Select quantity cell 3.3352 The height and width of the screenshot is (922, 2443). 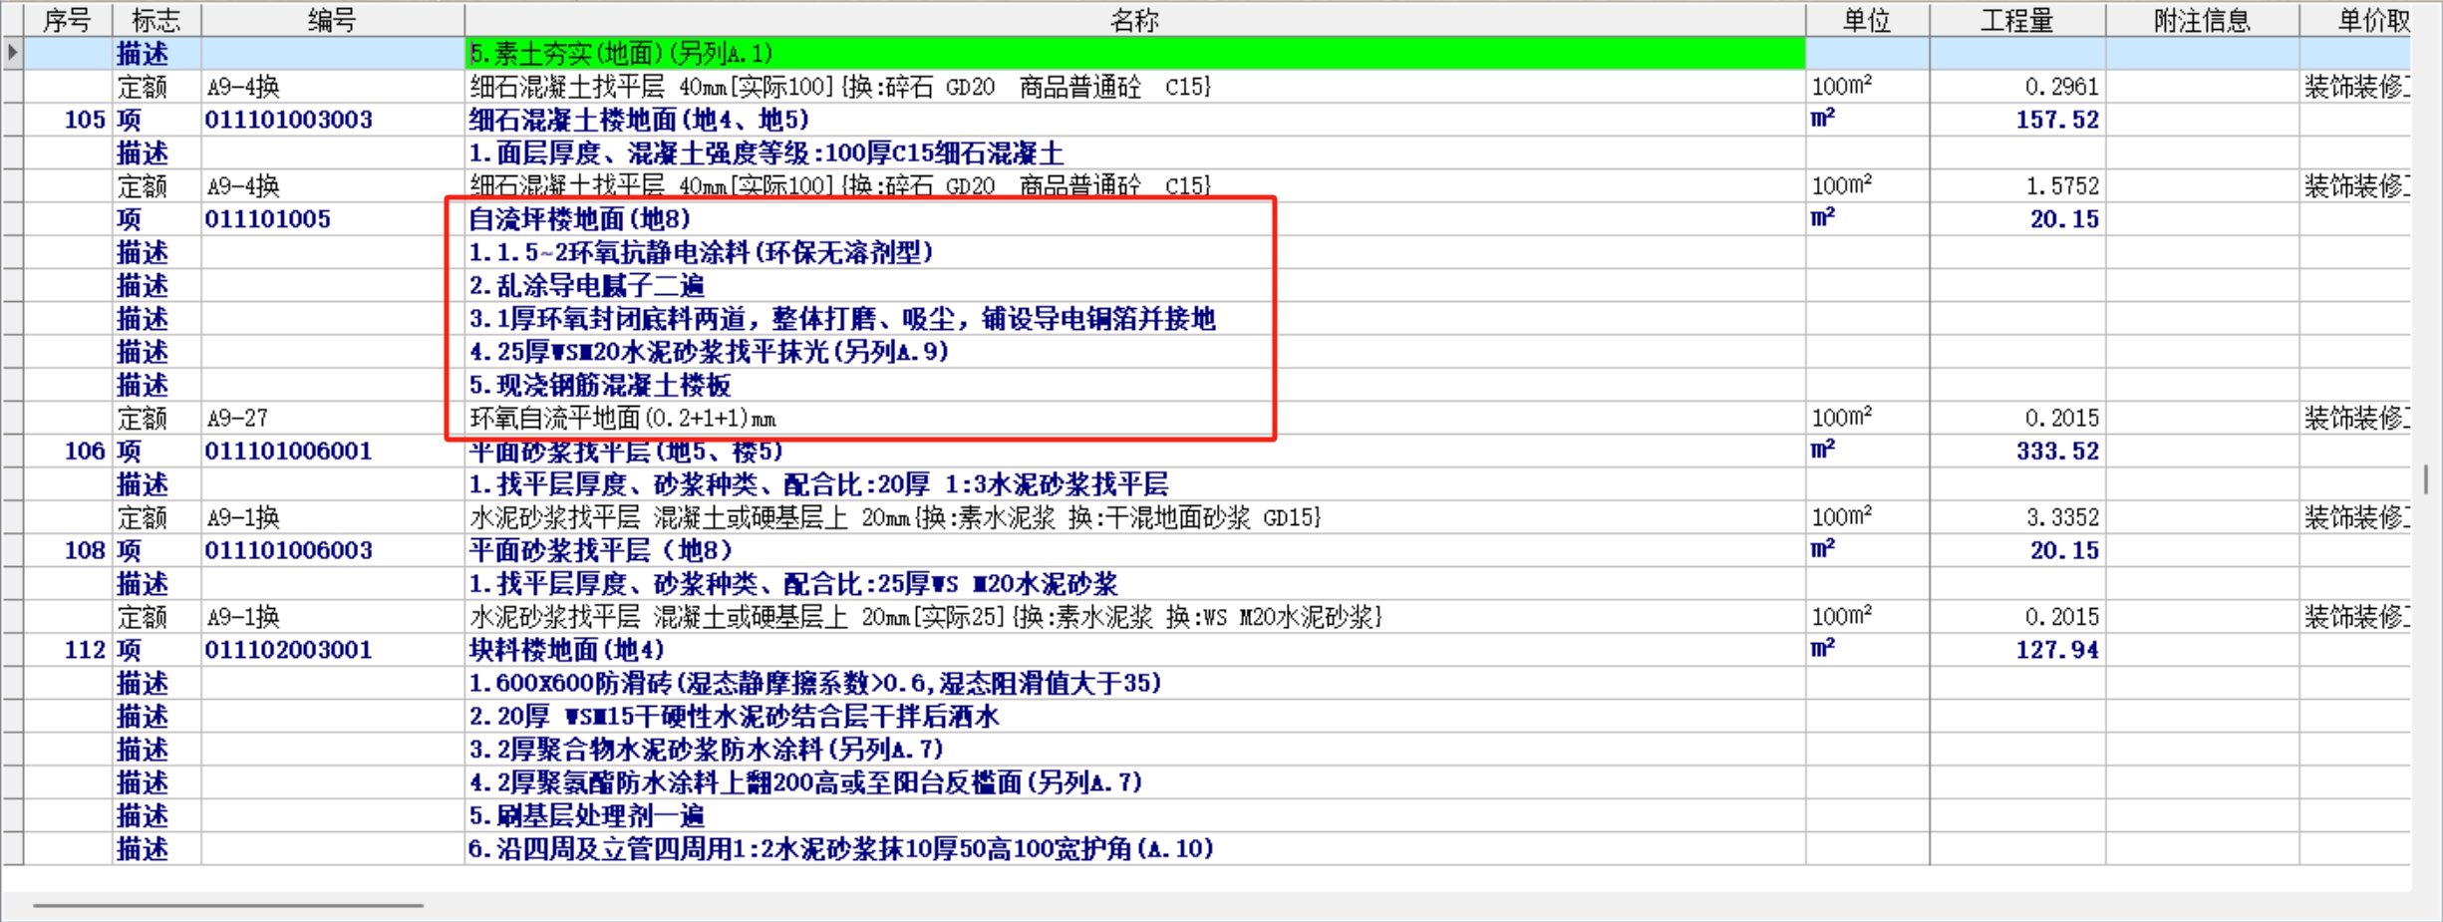[2016, 517]
